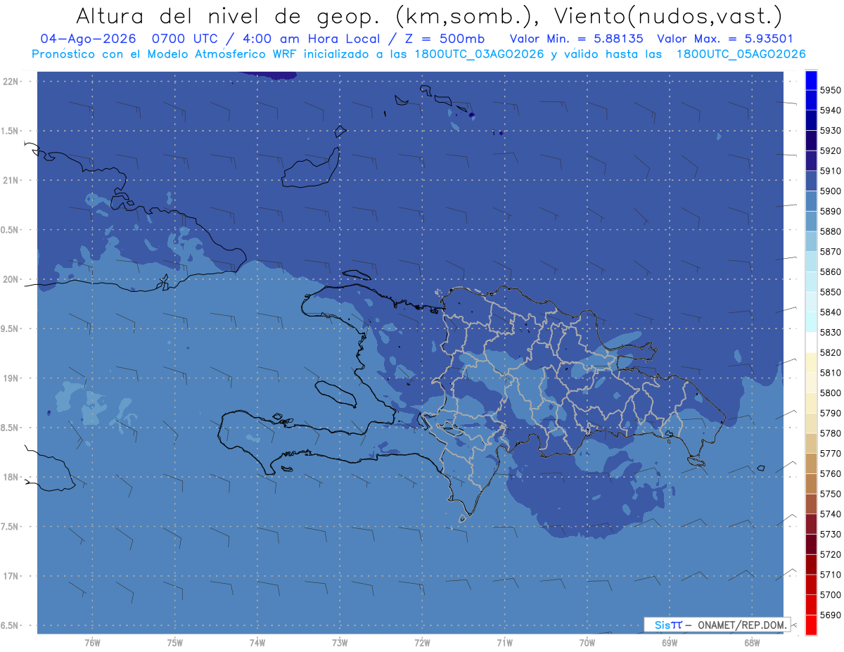Click the '5950' legend value
844x652 pixels.
pos(830,90)
